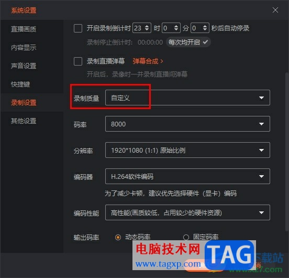
Task: Expand the 编码器 H.264软件编码 dropdown
Action: (x=187, y=176)
